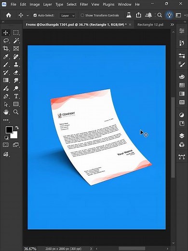Select the Lasso tool
The image size is (188, 251).
pos(6,41)
